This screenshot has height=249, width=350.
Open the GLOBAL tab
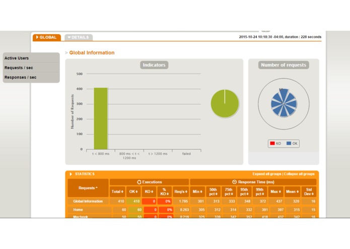click(x=47, y=37)
